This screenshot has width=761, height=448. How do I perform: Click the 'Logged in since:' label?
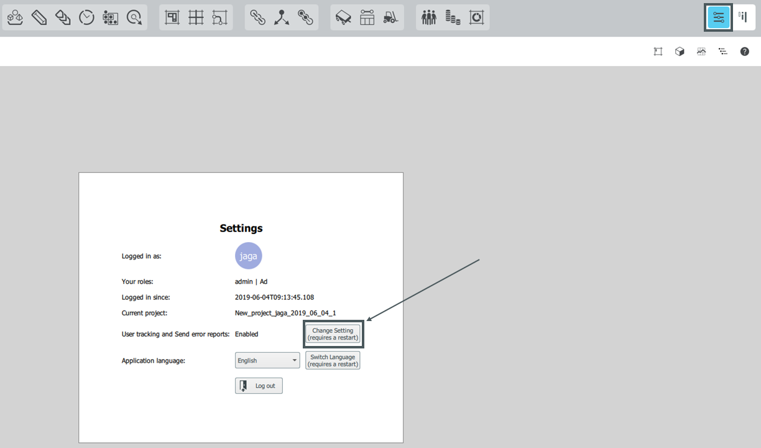[145, 297]
